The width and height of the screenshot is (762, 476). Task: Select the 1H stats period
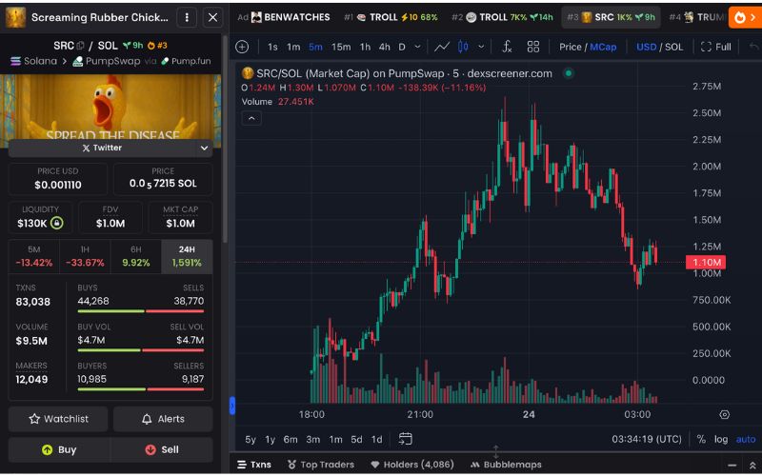tap(85, 256)
